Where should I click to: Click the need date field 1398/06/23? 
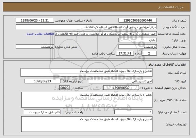point(43,81)
